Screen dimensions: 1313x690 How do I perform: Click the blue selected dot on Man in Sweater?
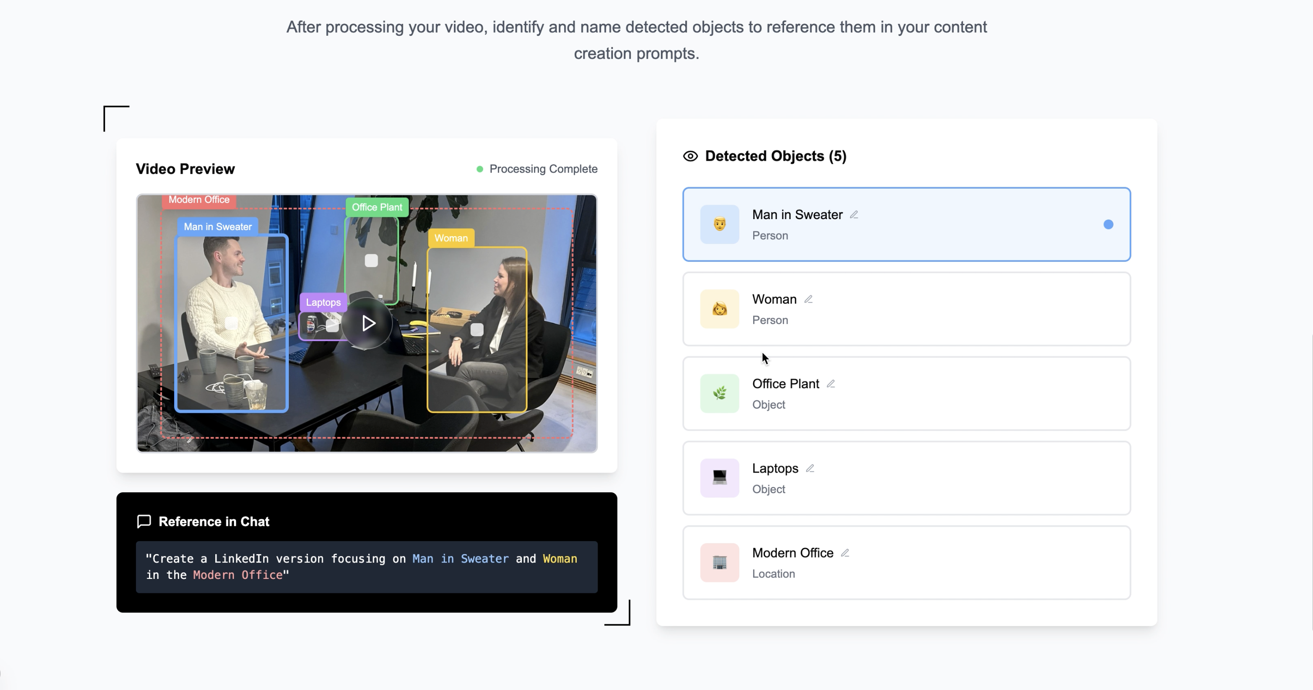(x=1108, y=224)
